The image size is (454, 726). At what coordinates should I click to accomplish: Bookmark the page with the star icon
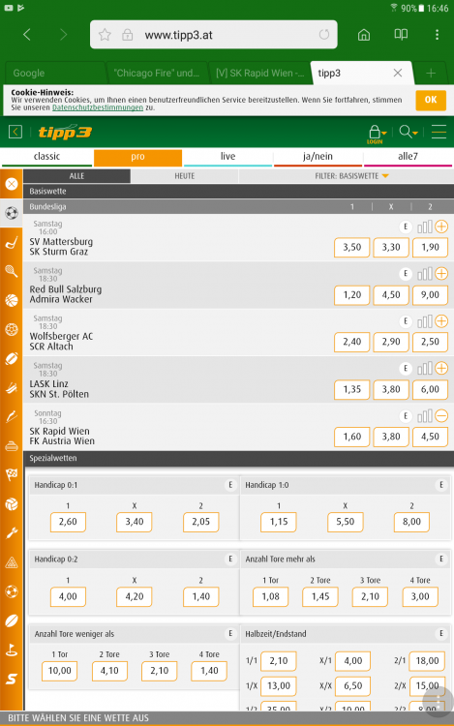pos(106,35)
